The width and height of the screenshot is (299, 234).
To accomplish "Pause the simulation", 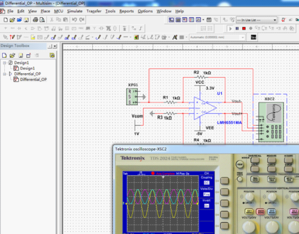I will coord(237,29).
